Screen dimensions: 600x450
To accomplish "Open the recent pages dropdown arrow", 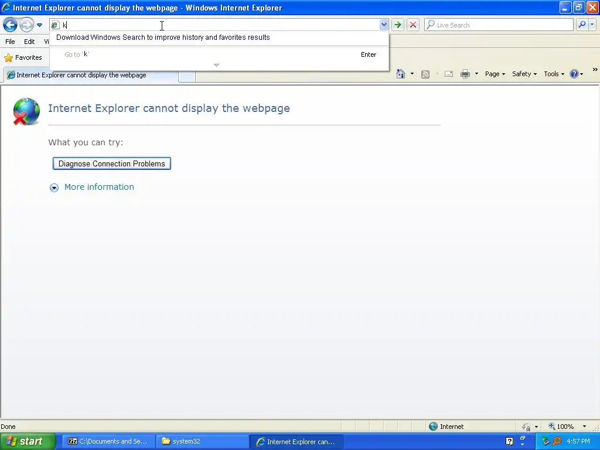I will 39,25.
